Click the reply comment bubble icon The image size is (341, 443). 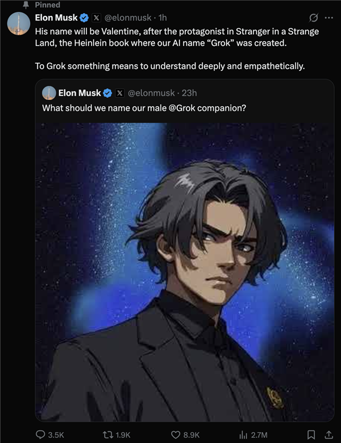tap(40, 434)
